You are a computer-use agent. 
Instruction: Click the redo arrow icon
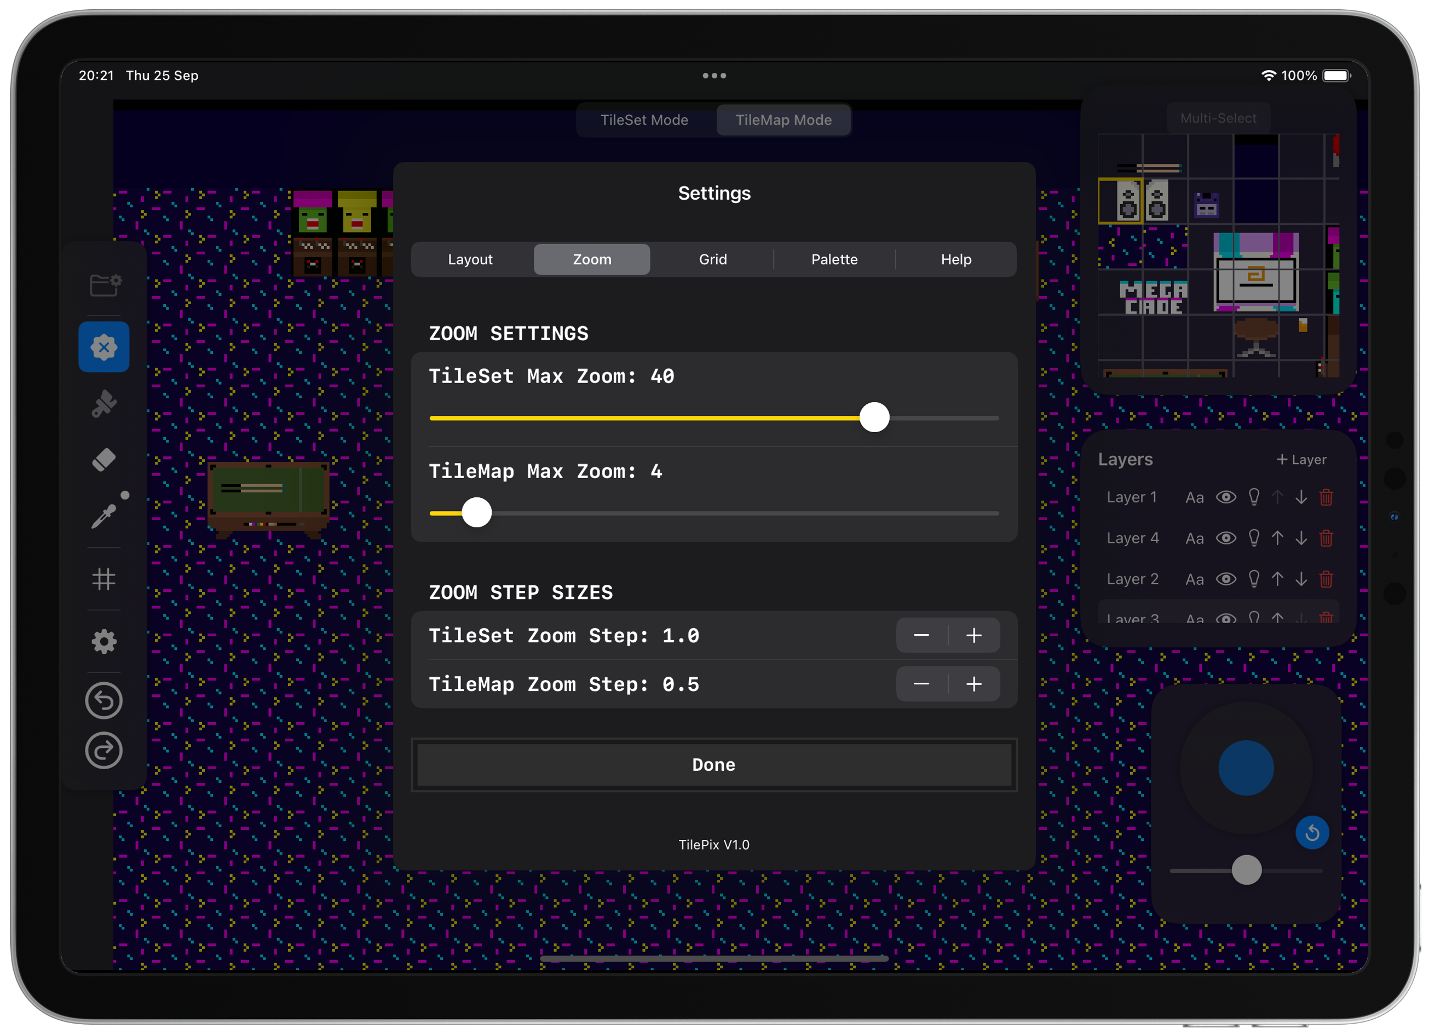pyautogui.click(x=104, y=751)
